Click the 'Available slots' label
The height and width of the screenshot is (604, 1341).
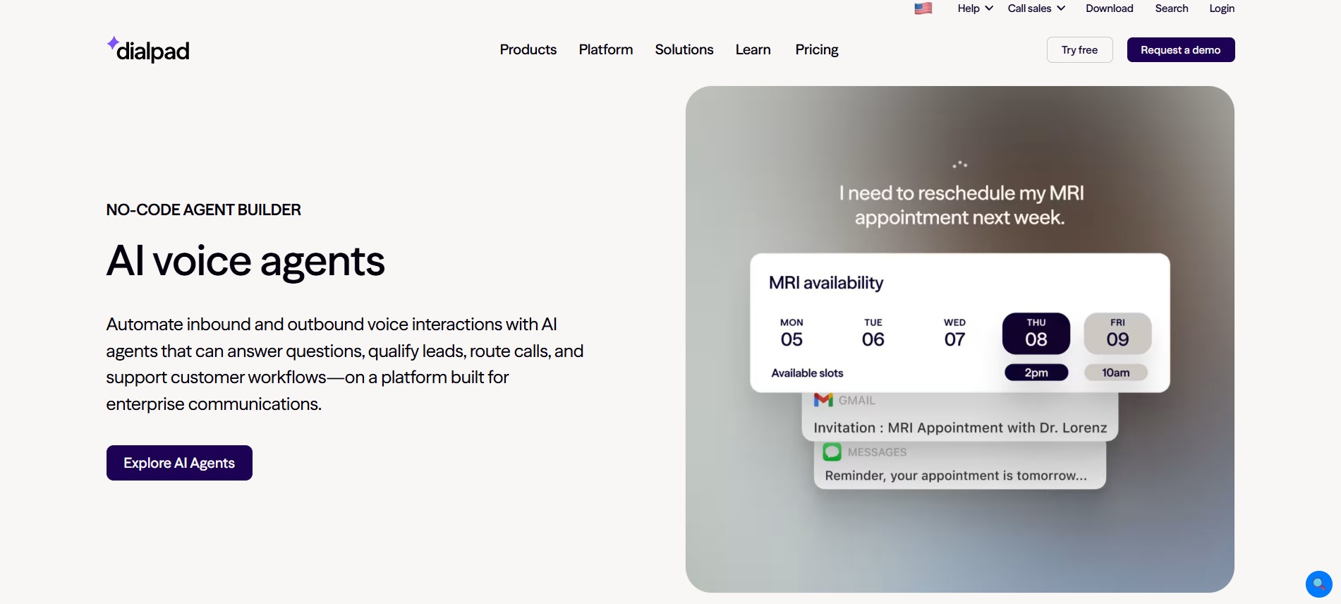(x=807, y=373)
